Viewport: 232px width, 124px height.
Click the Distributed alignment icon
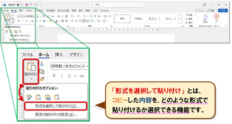pos(87,21)
